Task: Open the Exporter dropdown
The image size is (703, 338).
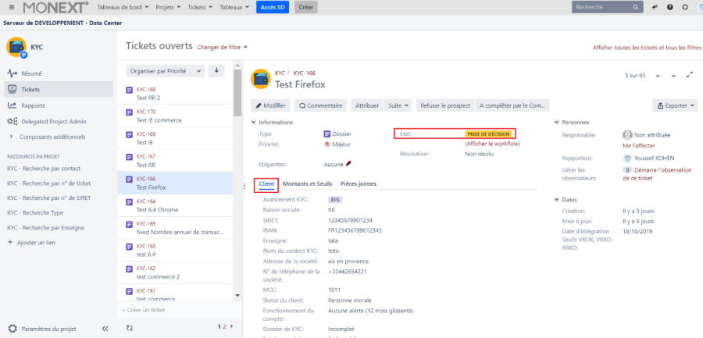Action: pyautogui.click(x=674, y=105)
